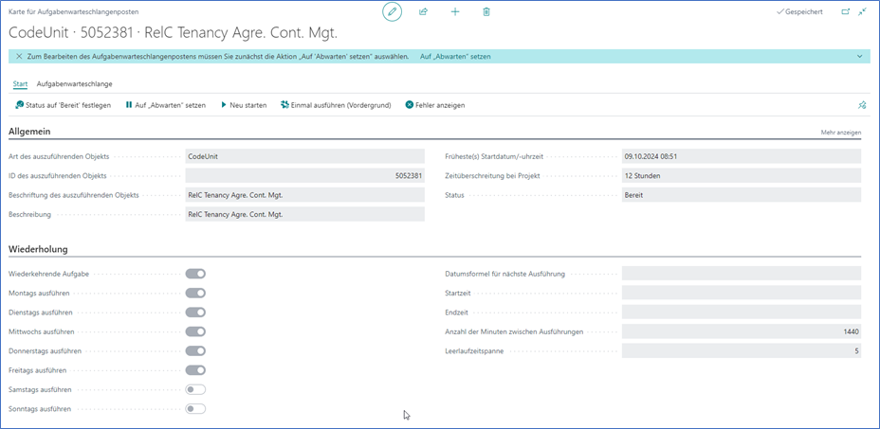This screenshot has width=880, height=429.
Task: Click the Startzeit input field
Action: 741,293
